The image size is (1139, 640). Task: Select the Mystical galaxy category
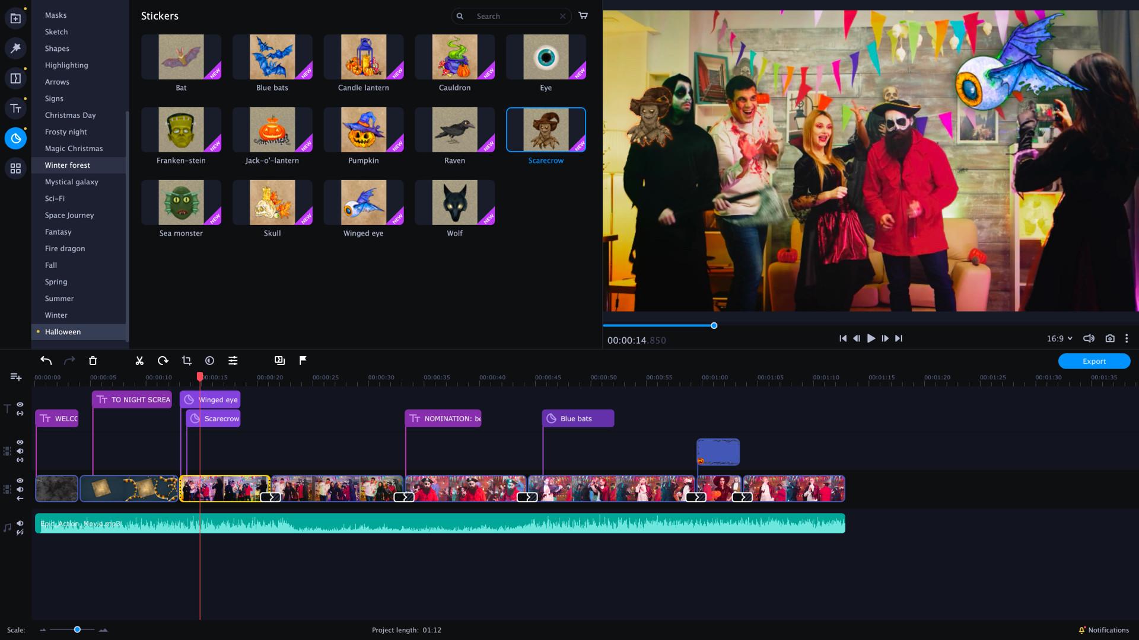[71, 182]
